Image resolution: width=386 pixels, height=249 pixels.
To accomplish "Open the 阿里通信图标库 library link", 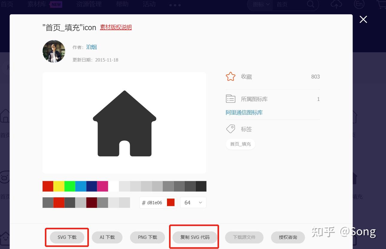I will (x=244, y=112).
